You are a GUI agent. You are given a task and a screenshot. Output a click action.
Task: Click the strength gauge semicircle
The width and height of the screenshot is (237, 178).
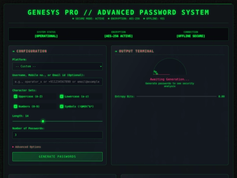[170, 66]
